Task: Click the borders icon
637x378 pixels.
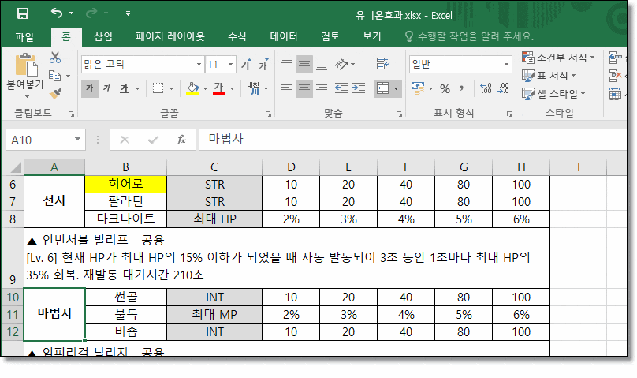Action: click(x=158, y=88)
